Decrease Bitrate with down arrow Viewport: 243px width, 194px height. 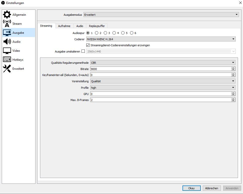click(233, 70)
